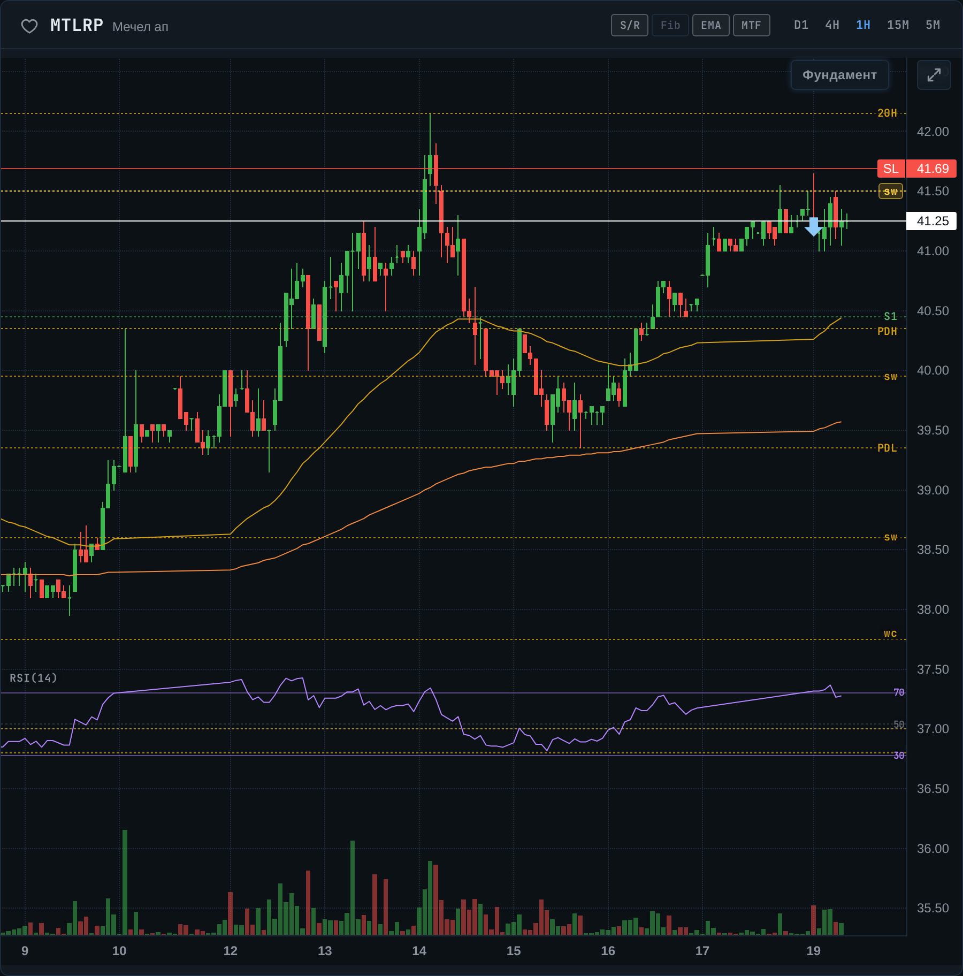Screen dimensions: 963x976
Task: Switch to the 4H timeframe
Action: point(832,25)
